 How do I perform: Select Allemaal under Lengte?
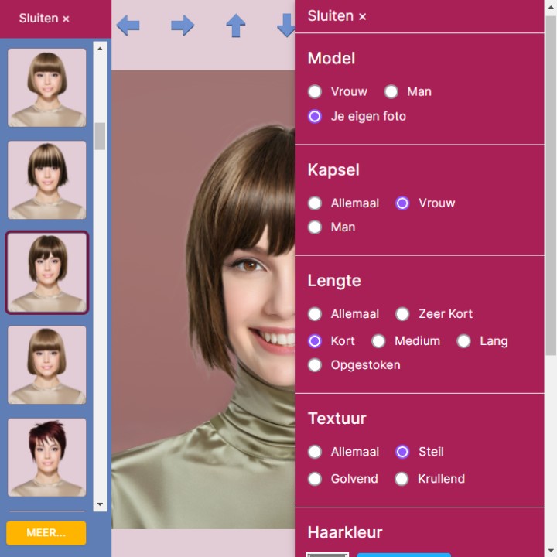click(315, 314)
